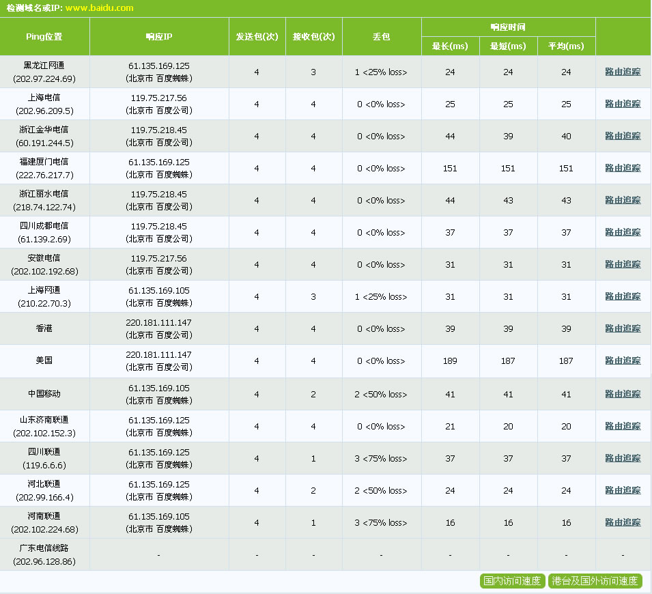Click 路由追踪 link for 黑龙江网通 row
The width and height of the screenshot is (652, 594).
pyautogui.click(x=623, y=72)
